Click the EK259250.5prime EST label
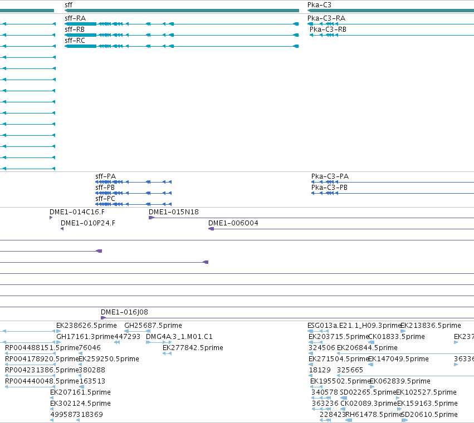 pyautogui.click(x=109, y=359)
